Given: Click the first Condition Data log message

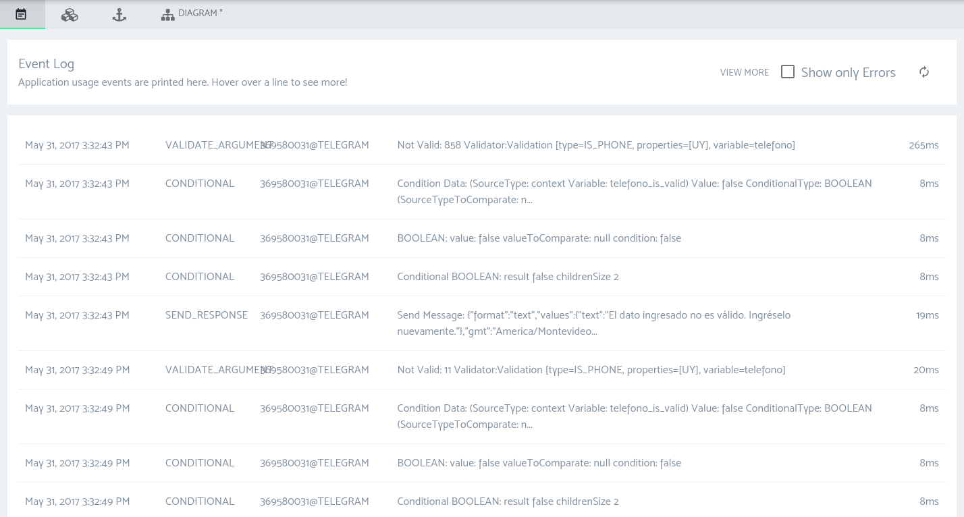Looking at the screenshot, I should click(634, 192).
